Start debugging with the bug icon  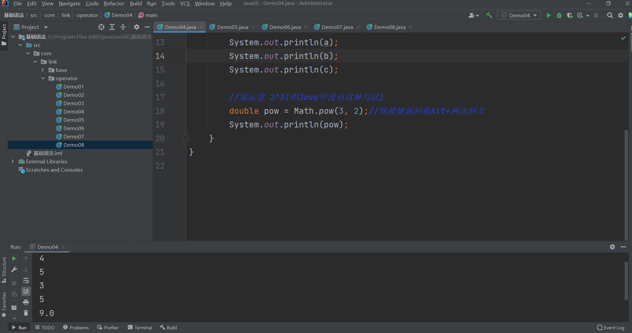[x=559, y=15]
